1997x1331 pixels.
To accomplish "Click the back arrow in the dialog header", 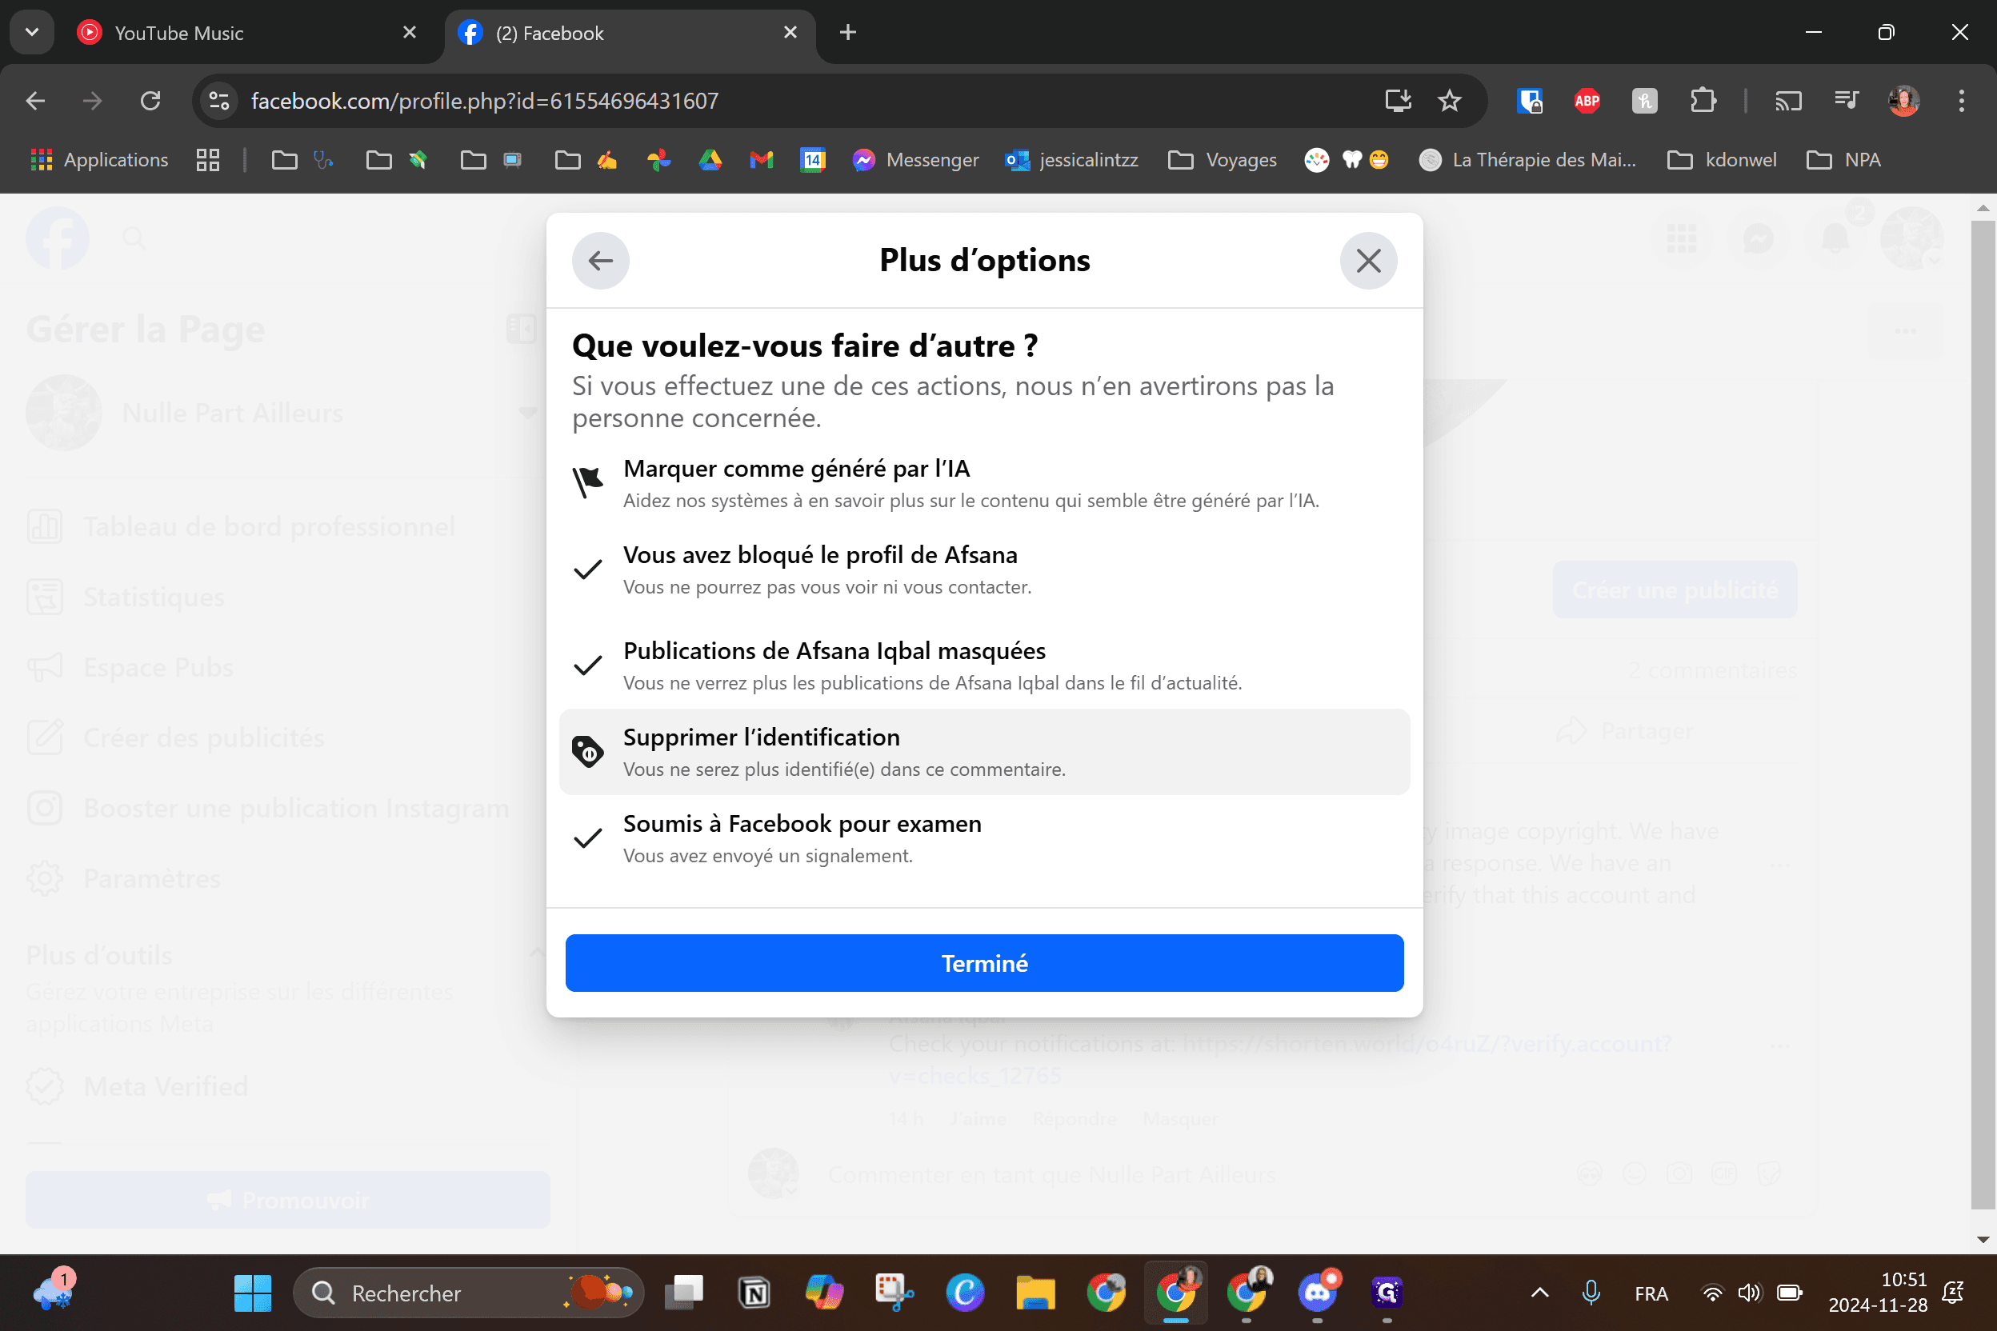I will 600,261.
